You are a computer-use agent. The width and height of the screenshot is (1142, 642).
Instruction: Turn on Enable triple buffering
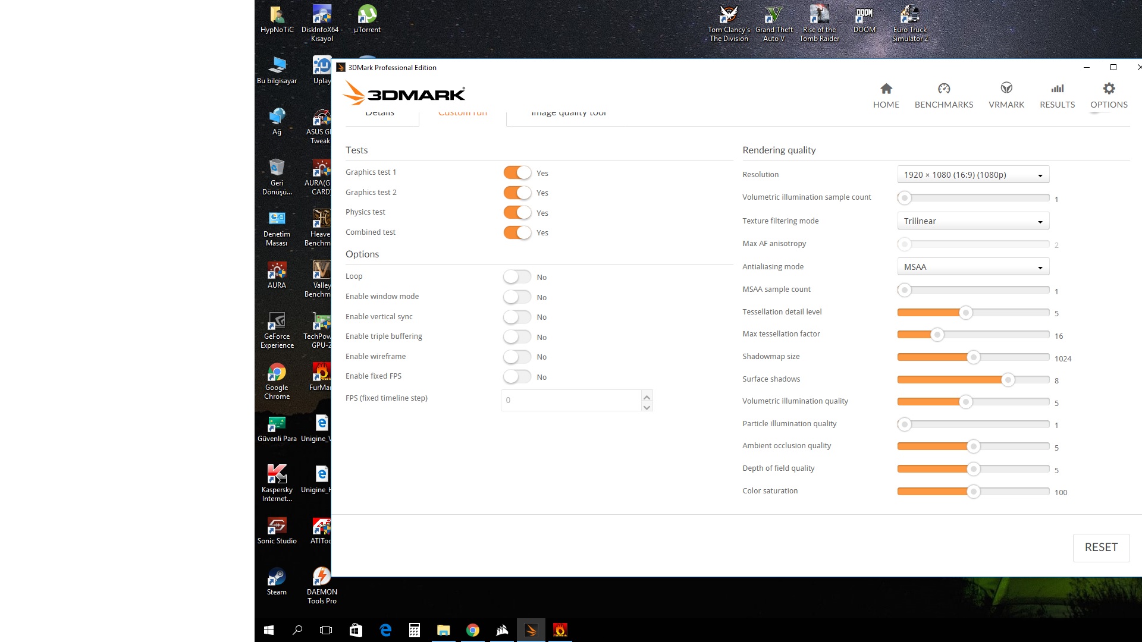517,336
